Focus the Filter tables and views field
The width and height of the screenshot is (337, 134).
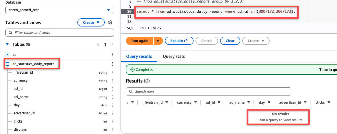point(59,33)
